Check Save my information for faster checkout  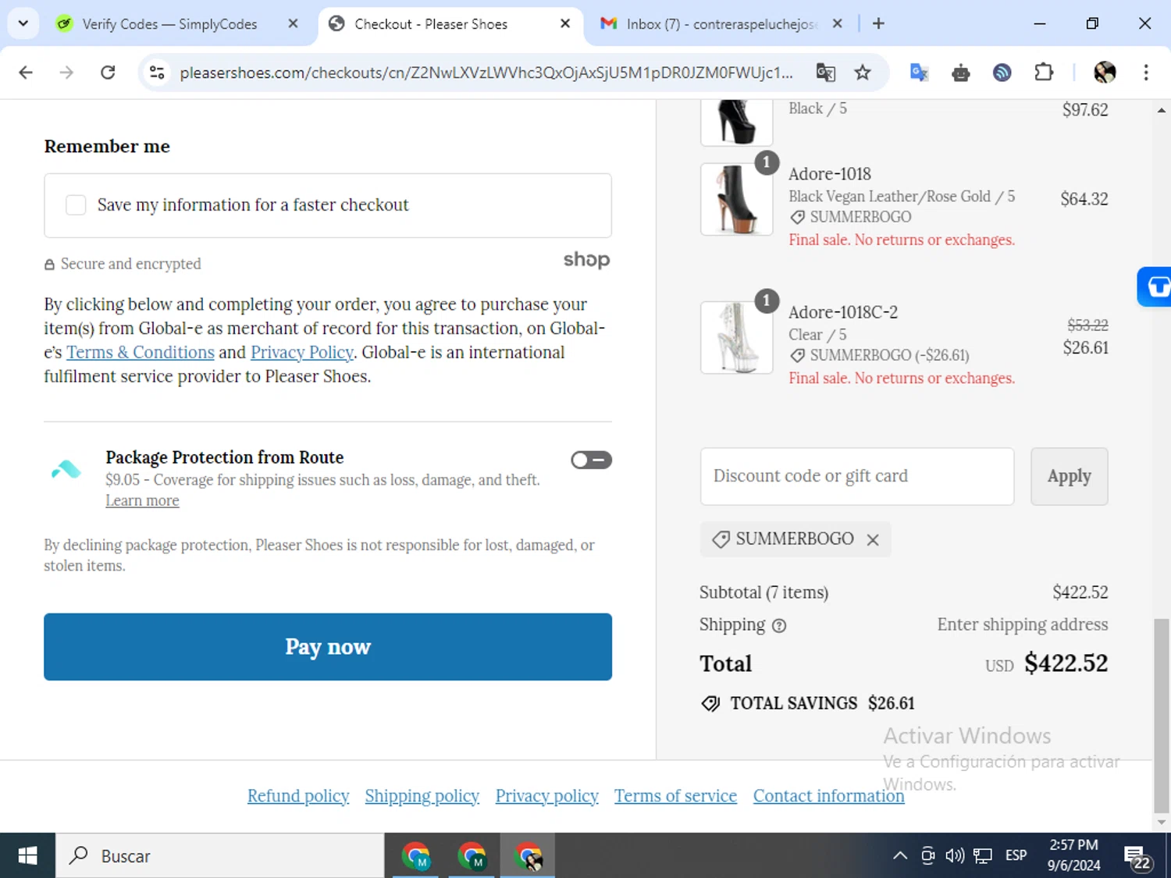76,205
